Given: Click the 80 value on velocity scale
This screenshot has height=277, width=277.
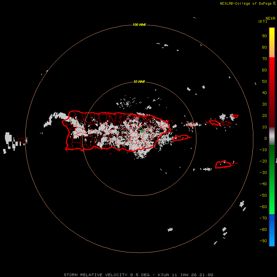Looking at the screenshot, I should tap(264, 47).
